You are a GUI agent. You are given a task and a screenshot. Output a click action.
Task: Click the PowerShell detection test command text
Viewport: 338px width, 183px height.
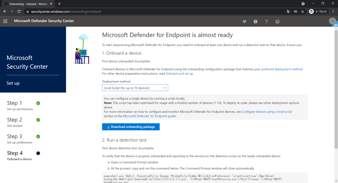pos(193,179)
